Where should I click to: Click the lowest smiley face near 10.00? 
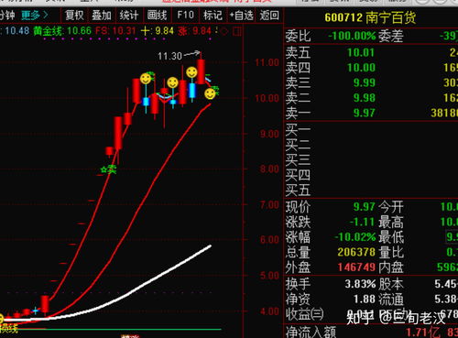[210, 93]
